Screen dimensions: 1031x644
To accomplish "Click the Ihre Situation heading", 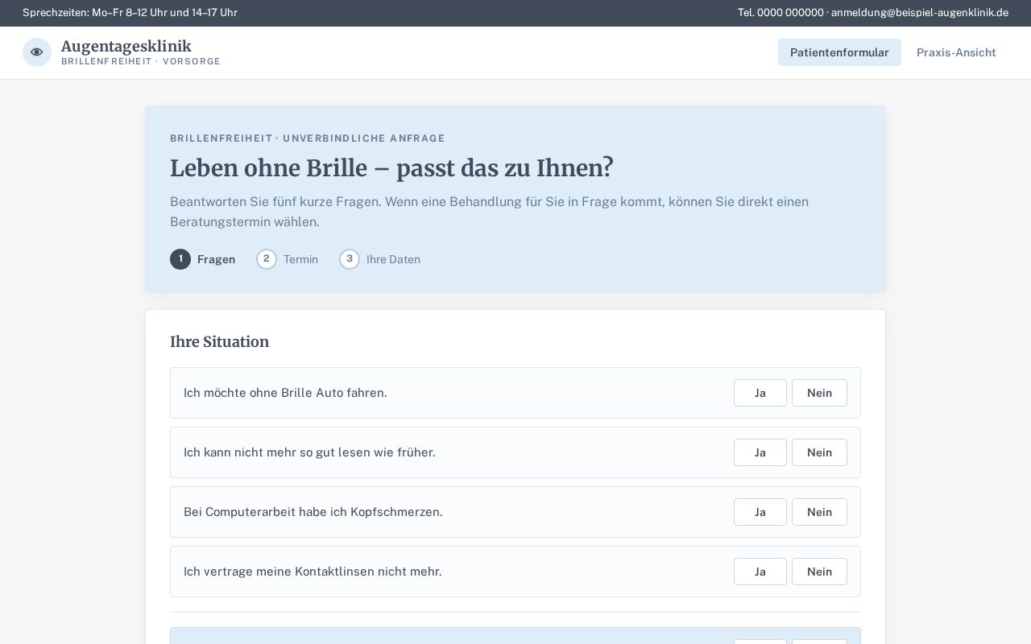I will coord(219,342).
